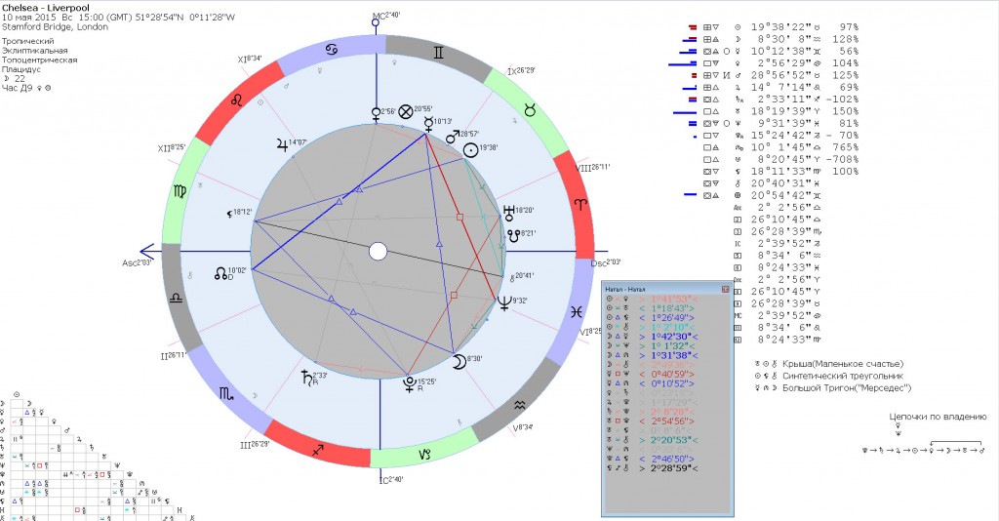999x521 pixels.
Task: Click the retrograde Saturn glyph at 2°33'
Action: (x=307, y=379)
